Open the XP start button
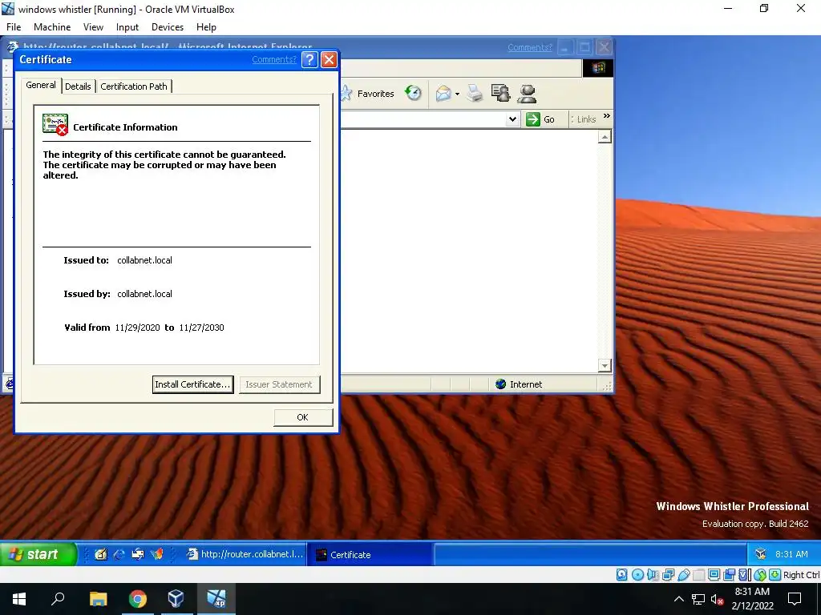This screenshot has height=615, width=821. (x=38, y=554)
